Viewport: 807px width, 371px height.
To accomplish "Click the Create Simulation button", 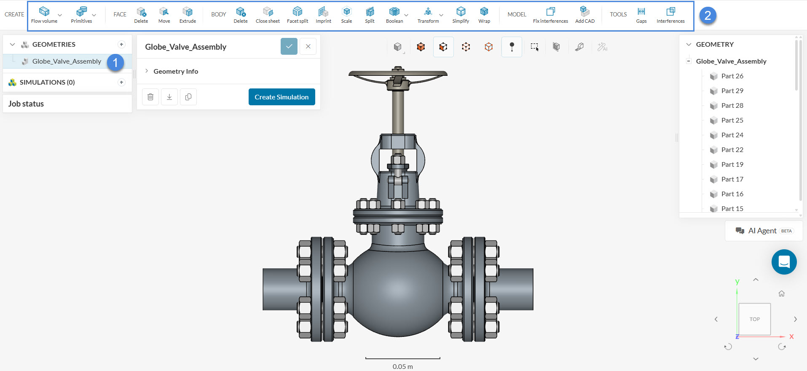I will [x=282, y=97].
